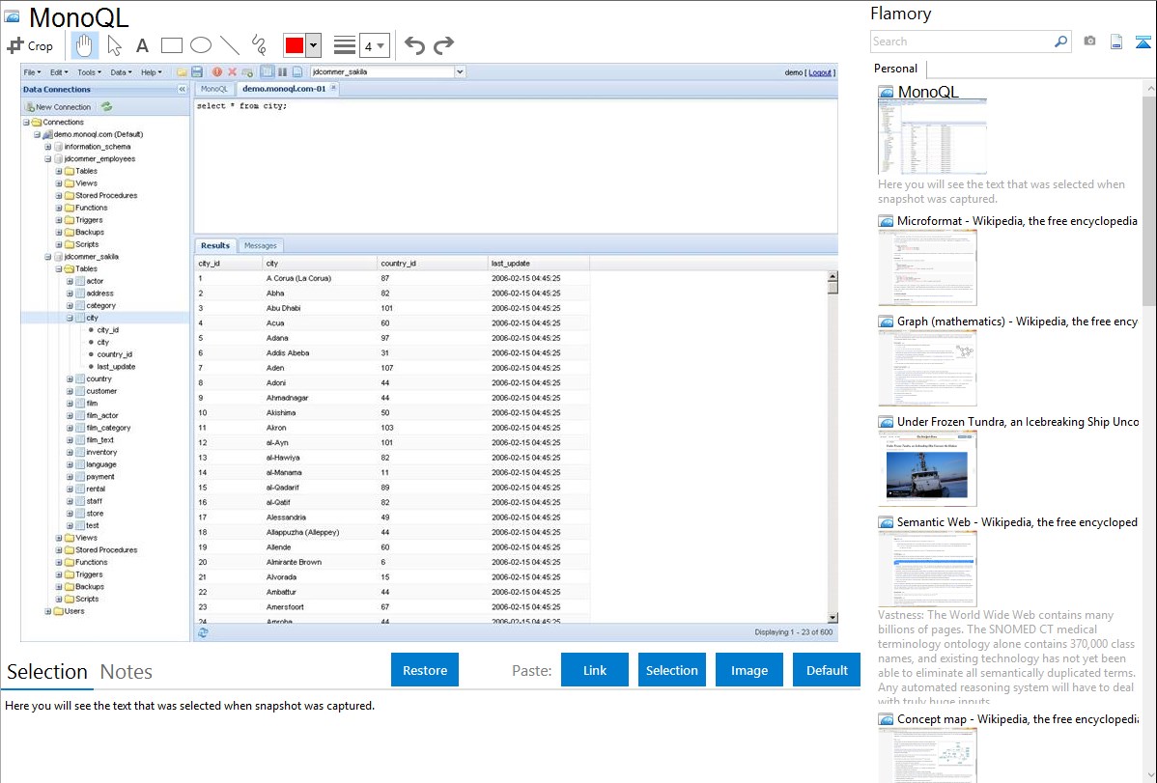Expand the film_actor table node
The height and width of the screenshot is (783, 1157).
(x=71, y=415)
